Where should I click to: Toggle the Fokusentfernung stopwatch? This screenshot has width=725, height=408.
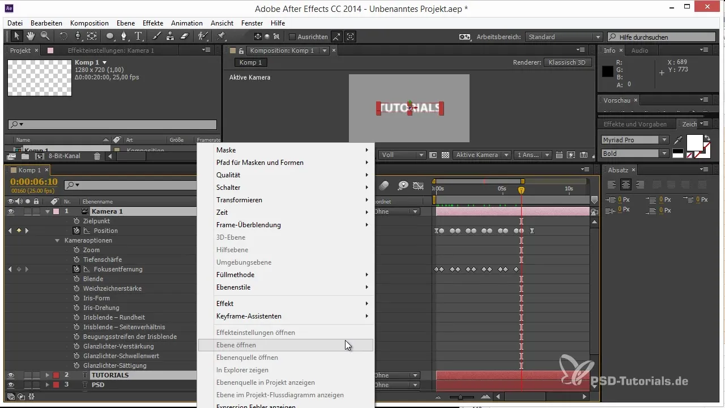click(x=76, y=269)
